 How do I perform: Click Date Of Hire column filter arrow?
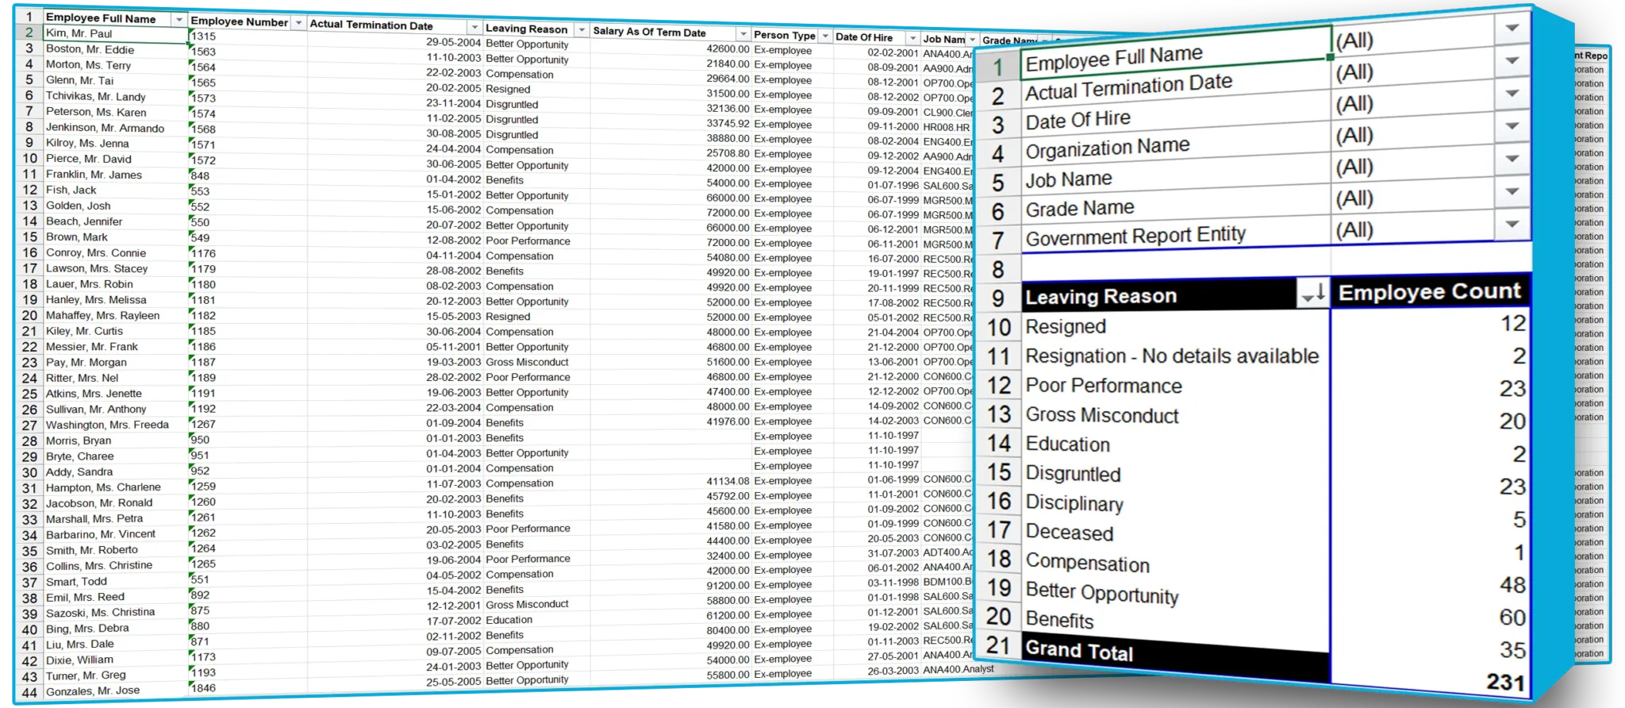pyautogui.click(x=912, y=38)
